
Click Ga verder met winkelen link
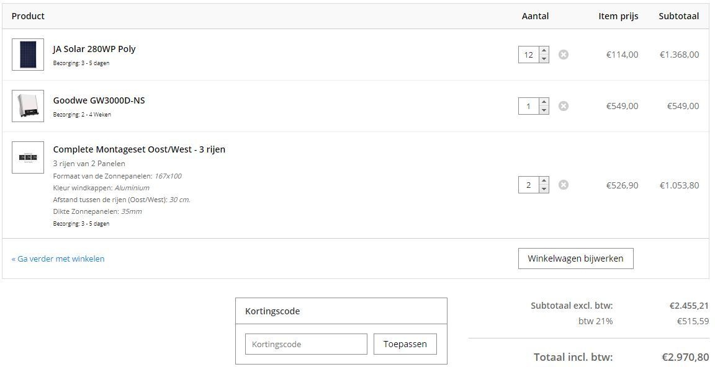58,259
